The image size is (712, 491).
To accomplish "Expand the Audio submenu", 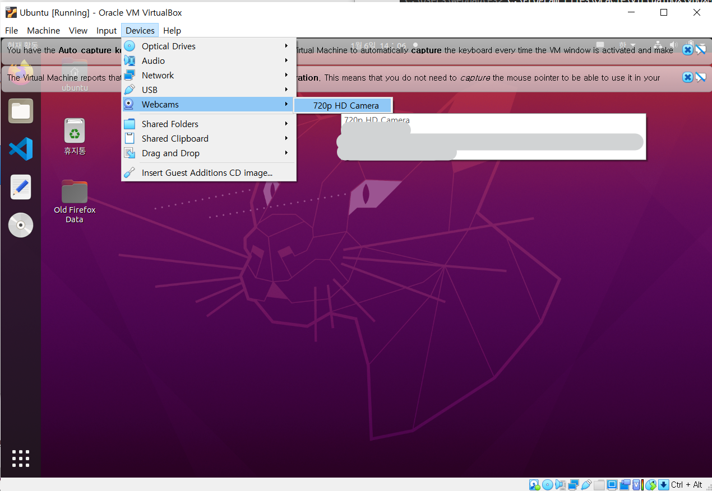I will [209, 60].
